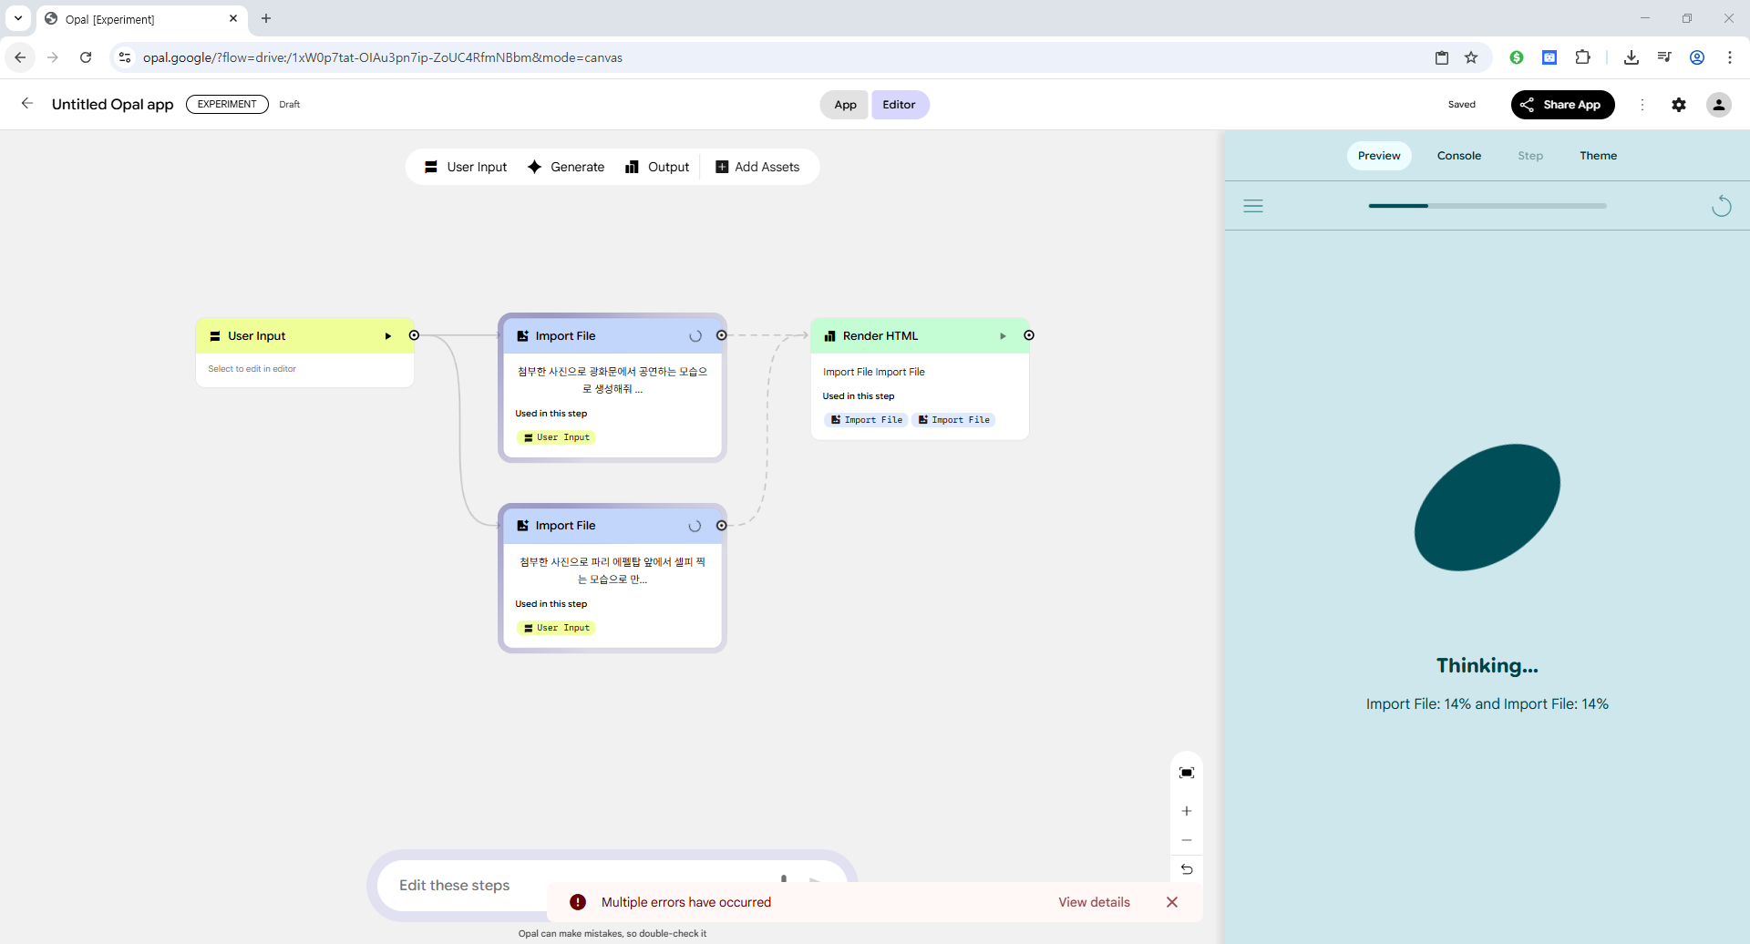Viewport: 1750px width, 944px height.
Task: Click second Import File chip in Render HTML
Action: coord(953,420)
